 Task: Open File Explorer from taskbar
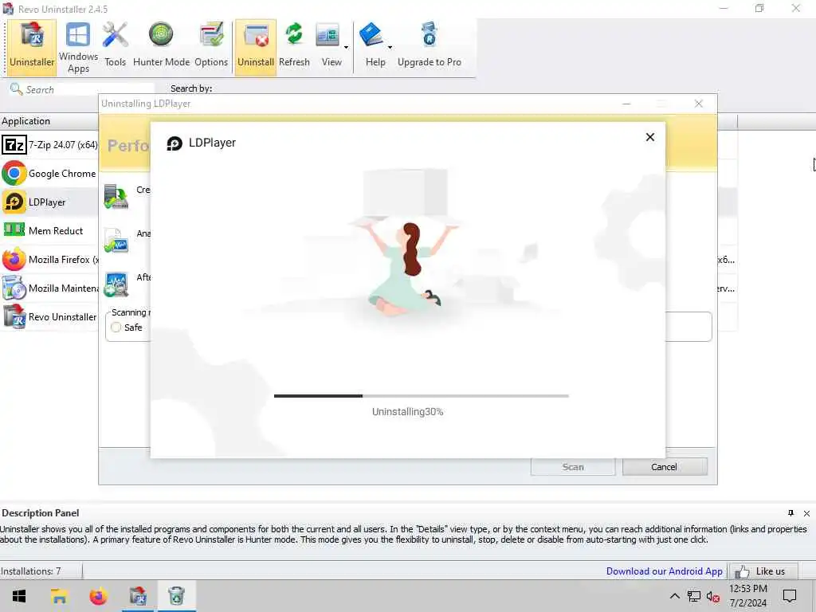click(x=59, y=596)
